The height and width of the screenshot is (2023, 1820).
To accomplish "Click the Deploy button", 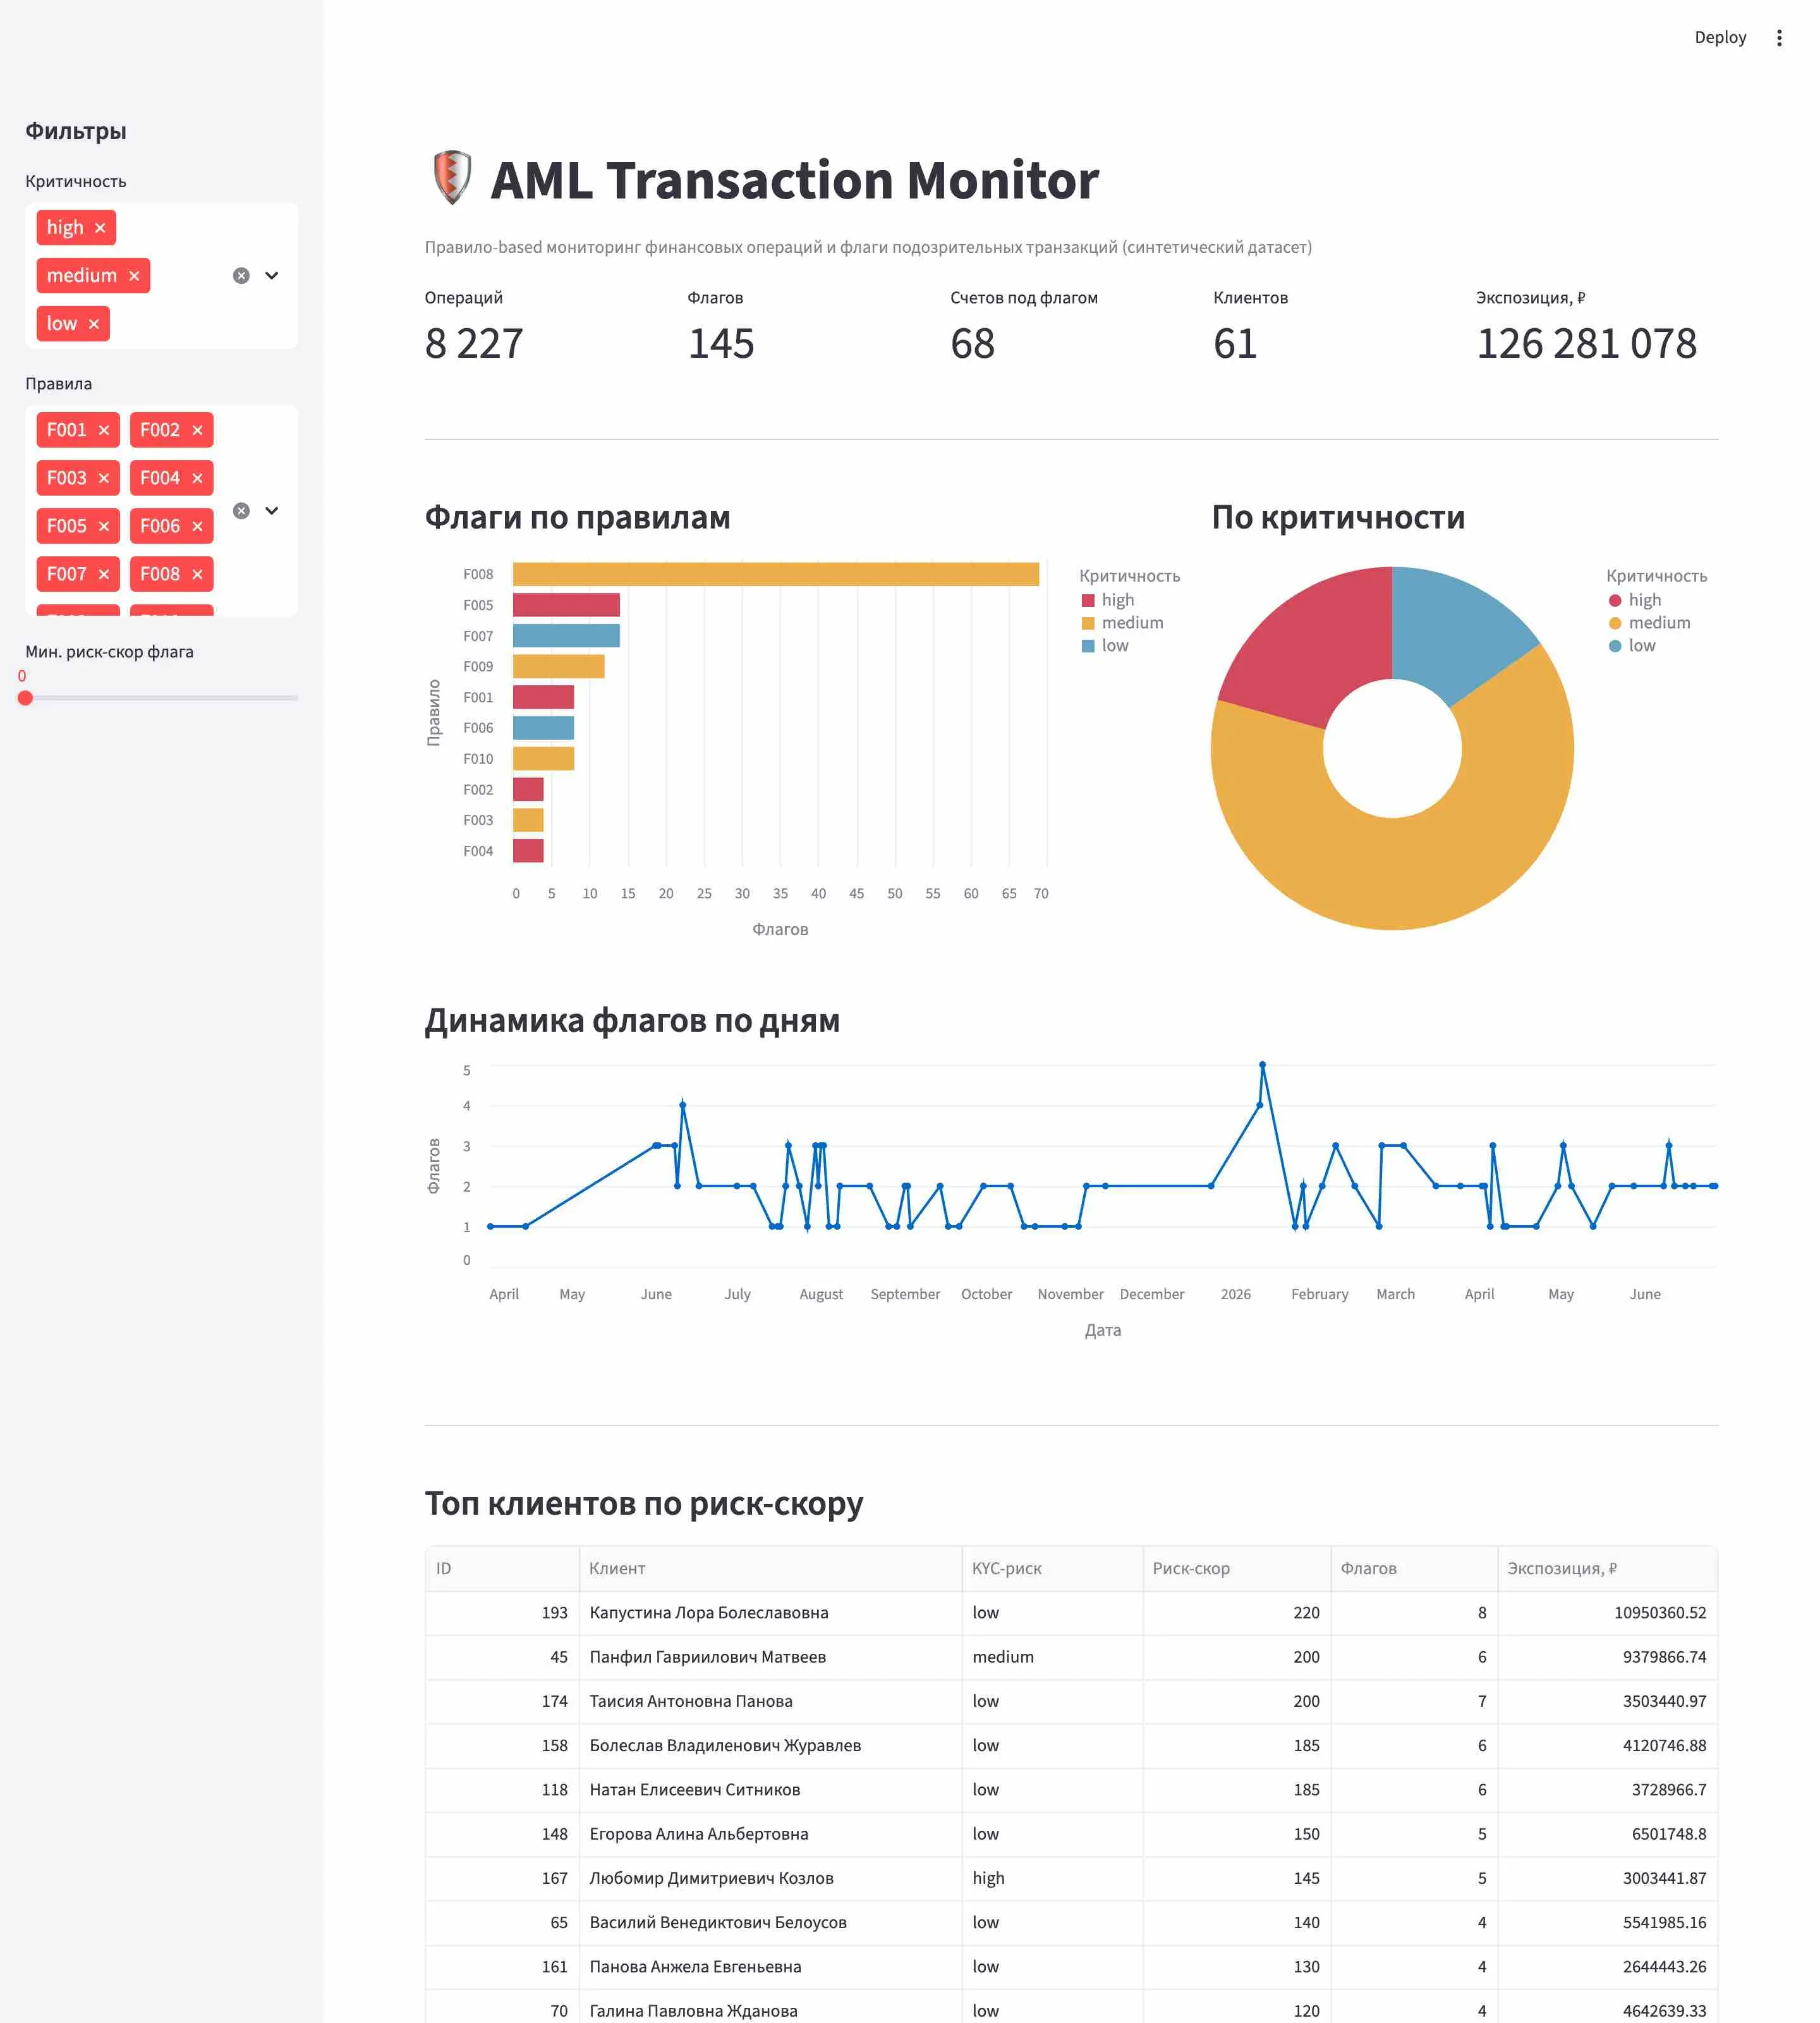I will tap(1720, 38).
